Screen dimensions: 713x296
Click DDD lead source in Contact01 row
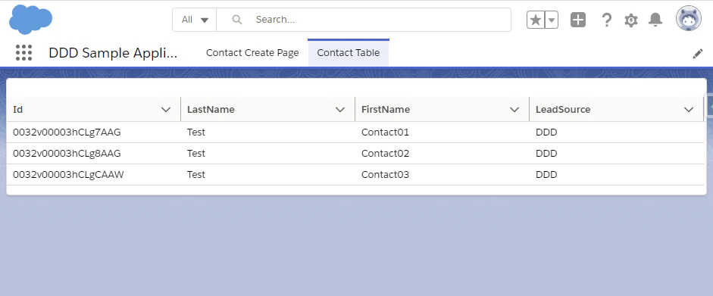pyautogui.click(x=616, y=132)
